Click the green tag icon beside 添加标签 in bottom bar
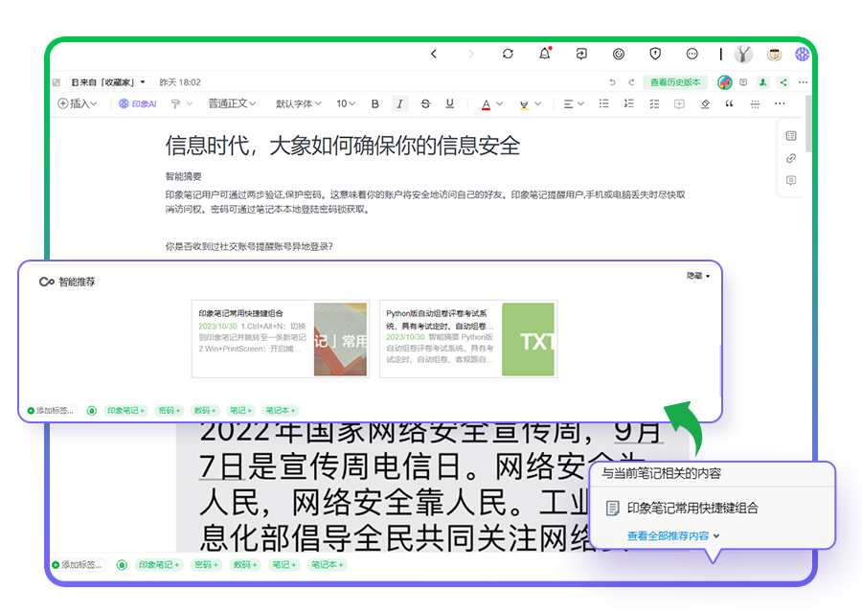This screenshot has height=613, width=862. (x=122, y=564)
